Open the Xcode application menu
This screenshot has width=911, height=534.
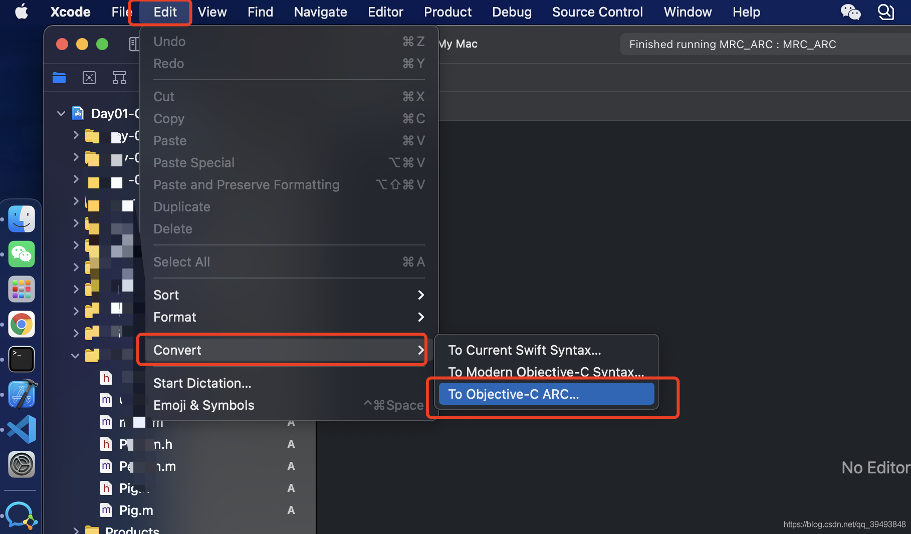[70, 12]
